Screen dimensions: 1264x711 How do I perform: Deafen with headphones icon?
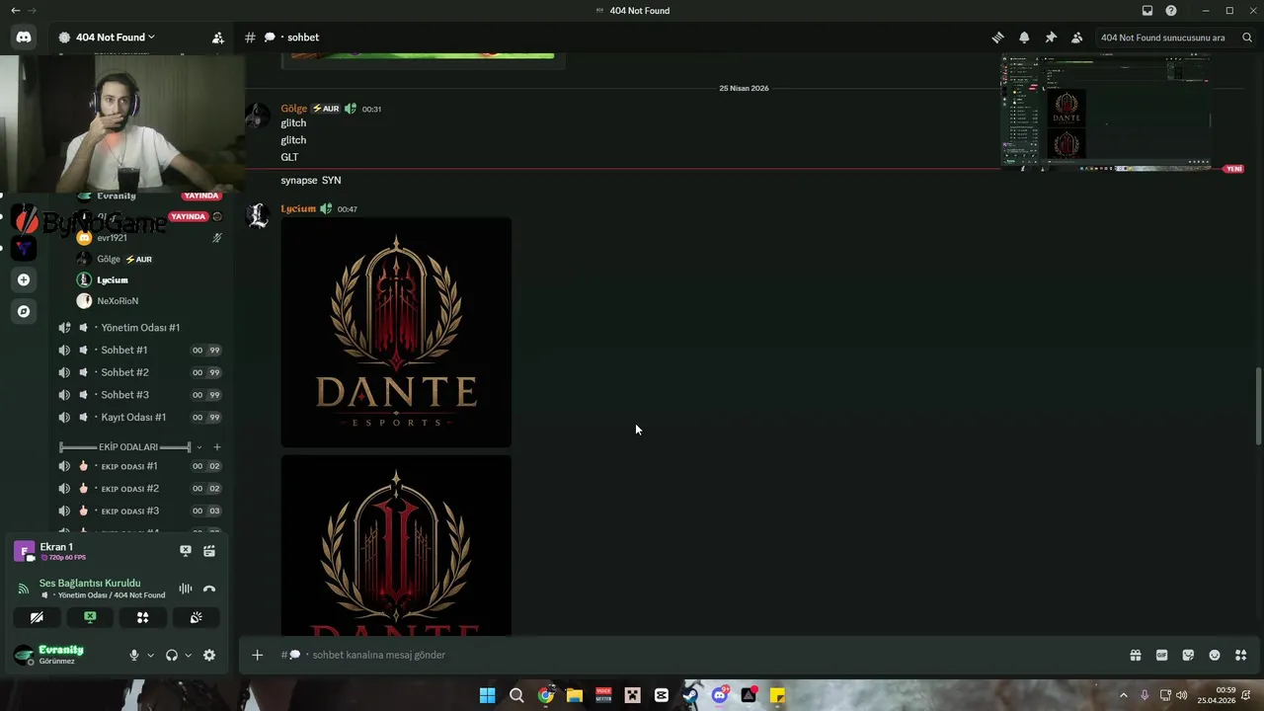pos(172,655)
